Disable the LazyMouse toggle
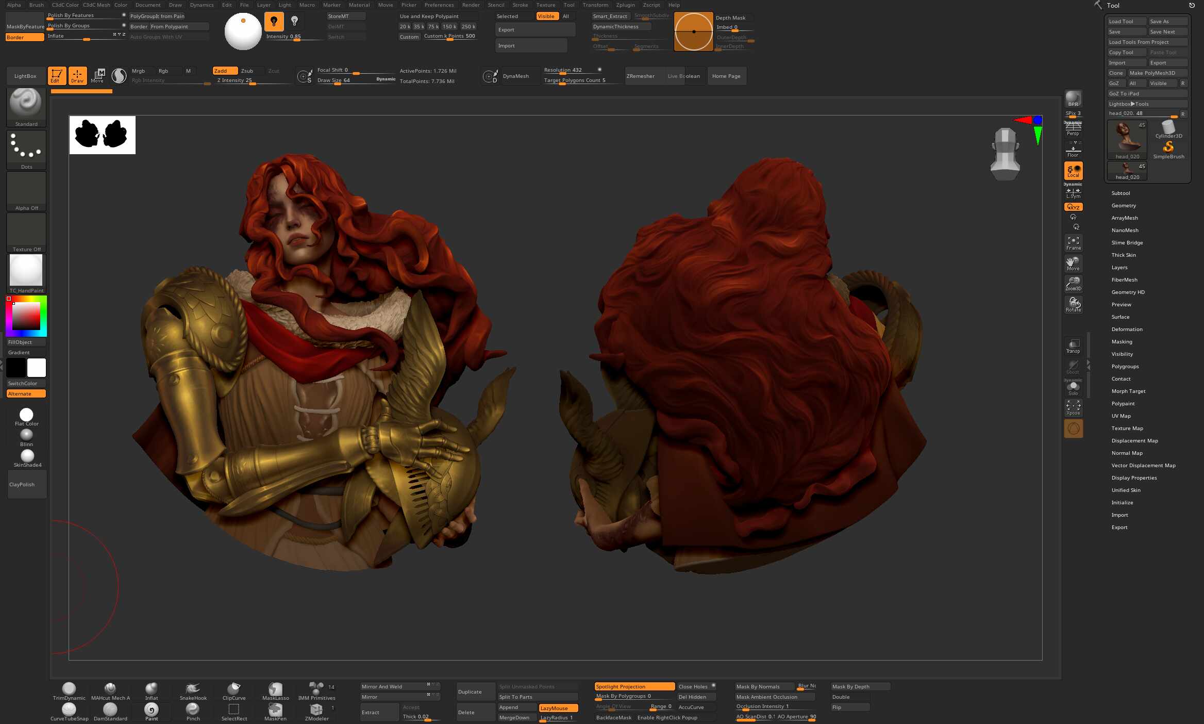The width and height of the screenshot is (1204, 724). (558, 708)
